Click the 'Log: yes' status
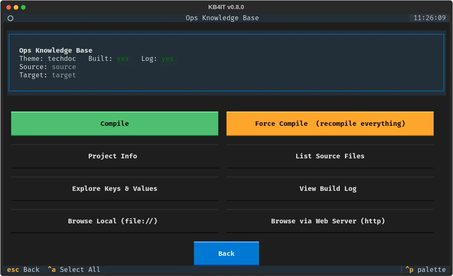Screen dimensions: 453x276 pos(157,58)
